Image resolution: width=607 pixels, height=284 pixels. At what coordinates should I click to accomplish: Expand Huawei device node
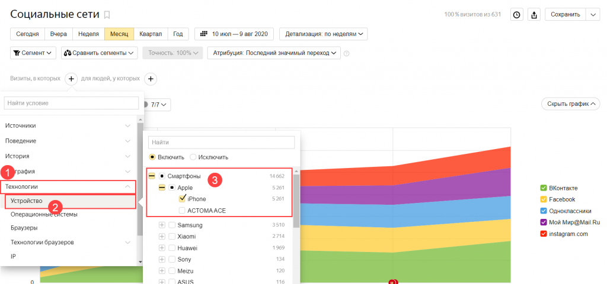[162, 248]
